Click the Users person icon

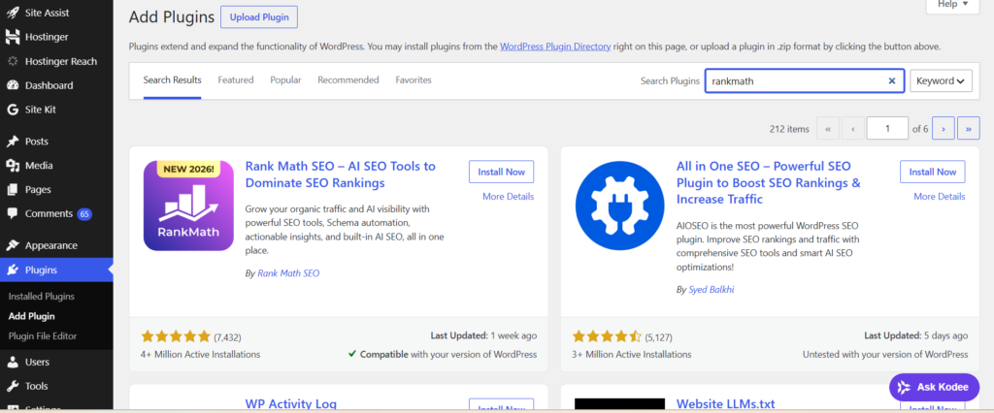click(12, 362)
